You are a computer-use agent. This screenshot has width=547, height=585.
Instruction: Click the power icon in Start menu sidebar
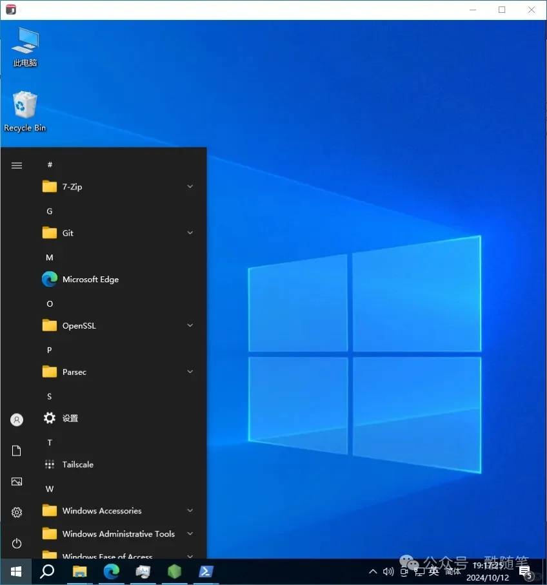16,543
